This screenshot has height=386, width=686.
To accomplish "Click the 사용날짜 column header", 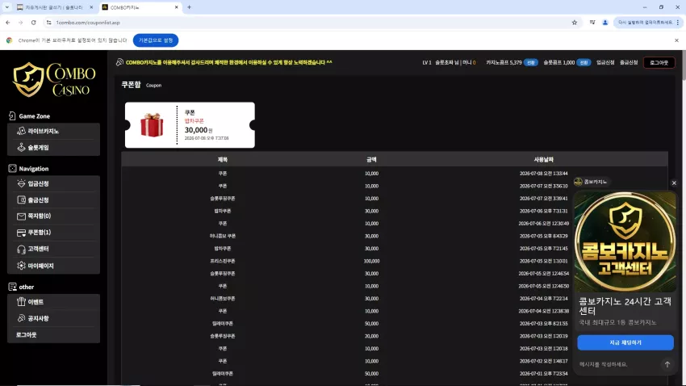I will click(543, 160).
